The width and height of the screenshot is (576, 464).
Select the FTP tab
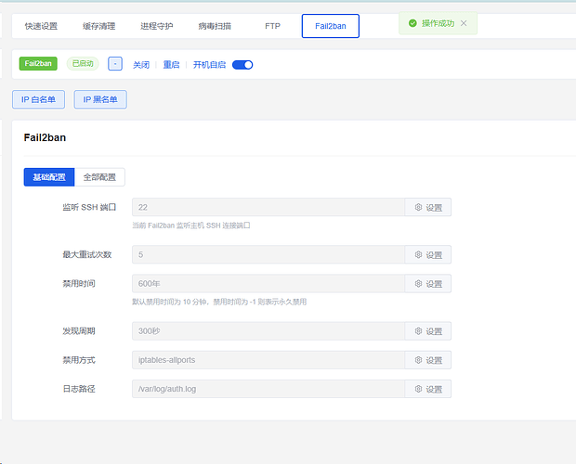(272, 26)
